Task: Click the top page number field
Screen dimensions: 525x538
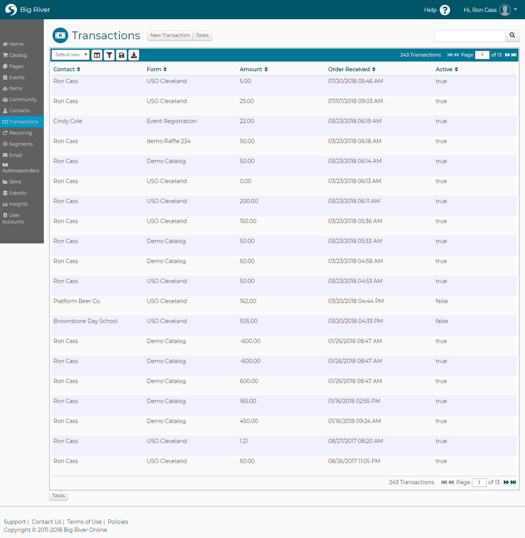Action: pos(482,55)
